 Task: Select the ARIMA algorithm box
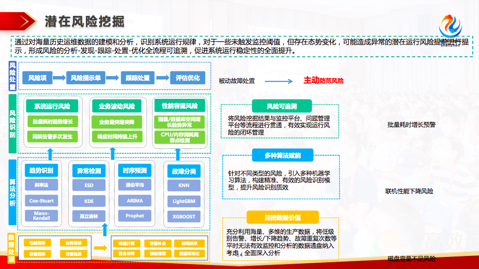pyautogui.click(x=135, y=201)
